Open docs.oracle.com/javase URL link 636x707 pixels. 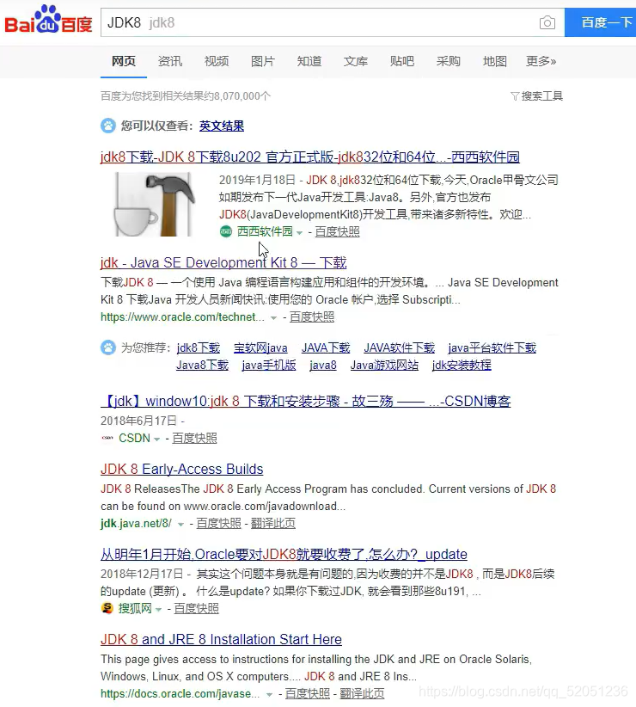point(180,694)
